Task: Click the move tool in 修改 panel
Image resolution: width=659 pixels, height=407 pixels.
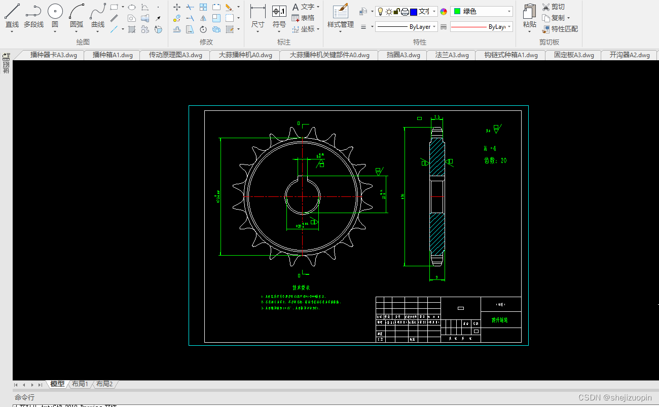Action: point(177,7)
